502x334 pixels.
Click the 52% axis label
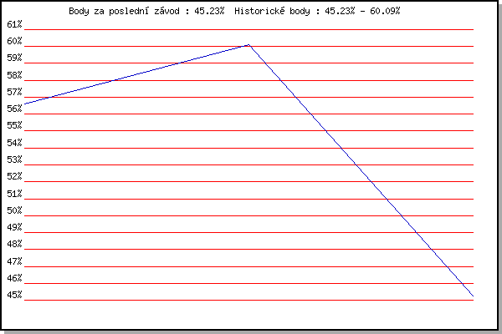[14, 176]
